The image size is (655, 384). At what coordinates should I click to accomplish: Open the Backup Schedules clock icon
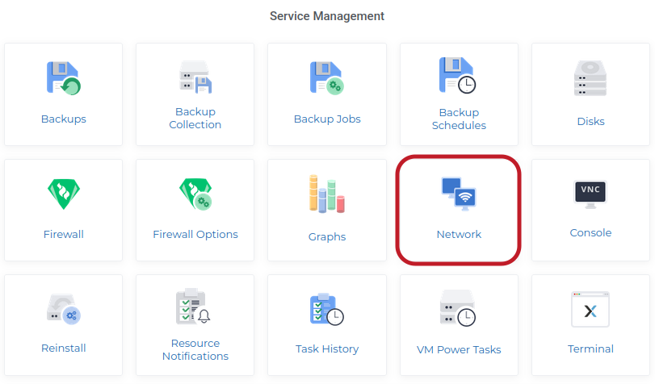pos(458,75)
